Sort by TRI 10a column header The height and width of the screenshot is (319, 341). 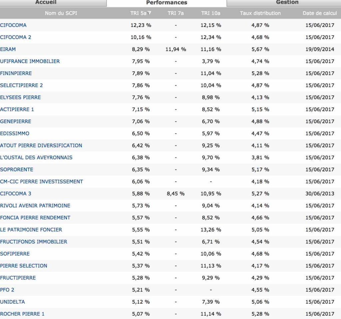point(211,13)
